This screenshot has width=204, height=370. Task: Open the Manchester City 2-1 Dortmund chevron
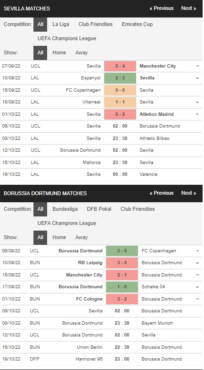198,275
